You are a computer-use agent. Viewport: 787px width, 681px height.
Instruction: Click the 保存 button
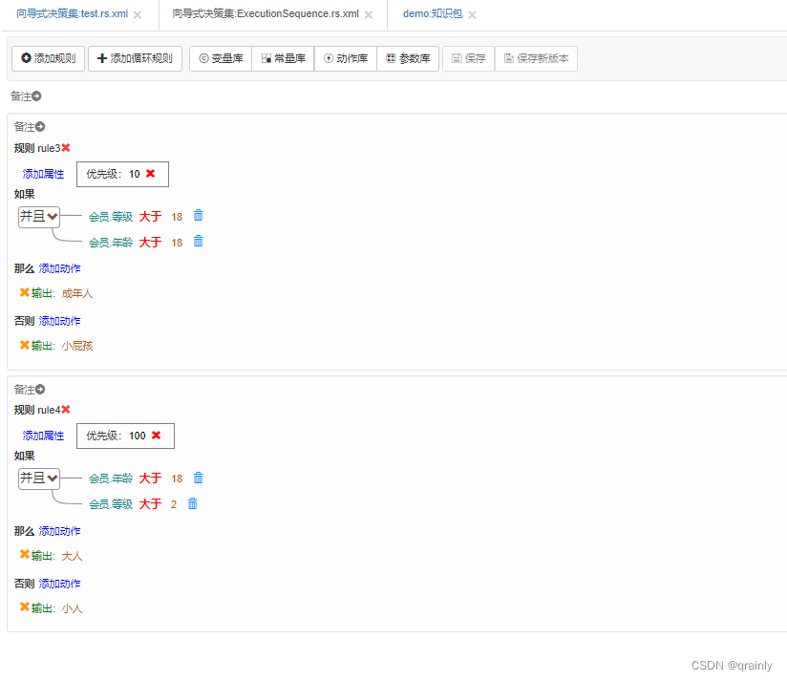[469, 58]
